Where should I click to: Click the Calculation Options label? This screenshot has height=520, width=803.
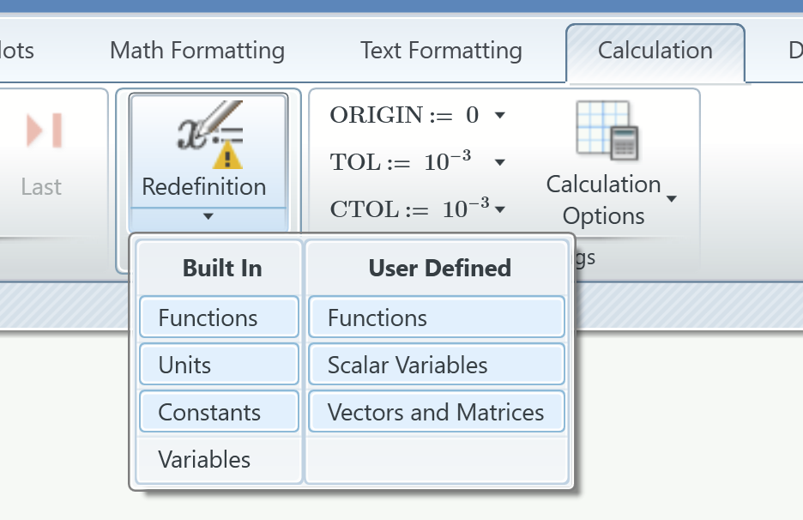point(603,200)
